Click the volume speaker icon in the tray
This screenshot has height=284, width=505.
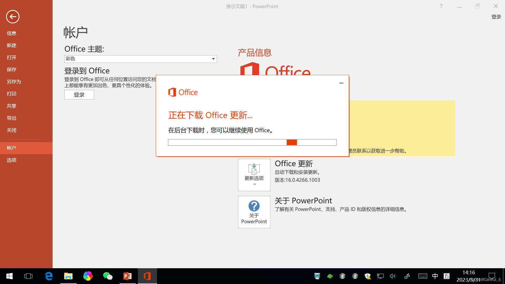point(393,276)
